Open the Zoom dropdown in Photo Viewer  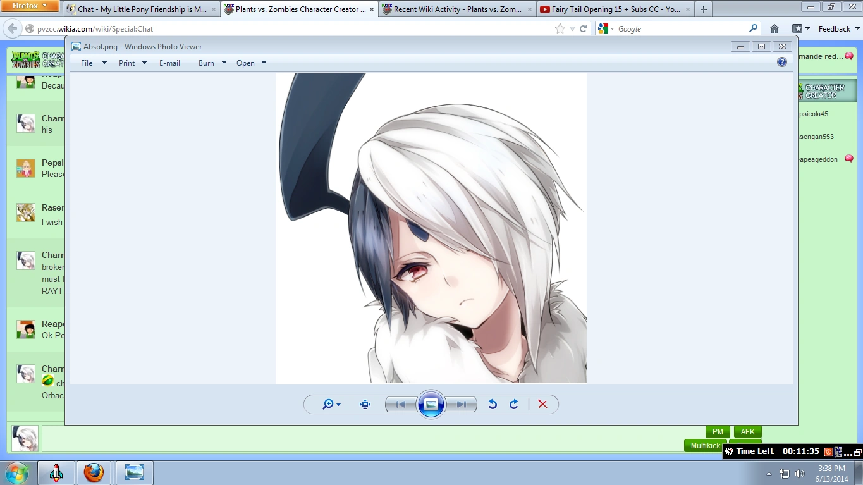pos(331,404)
